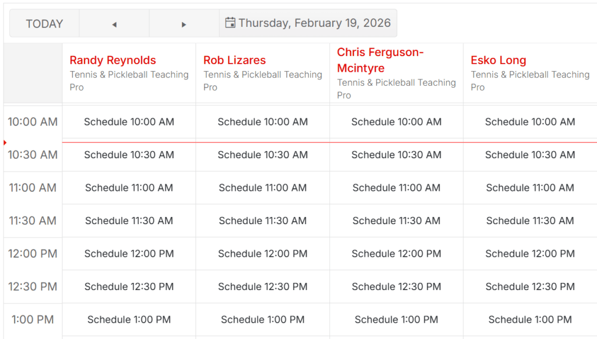The height and width of the screenshot is (339, 597).
Task: Select the TODAY button
Action: coord(44,22)
